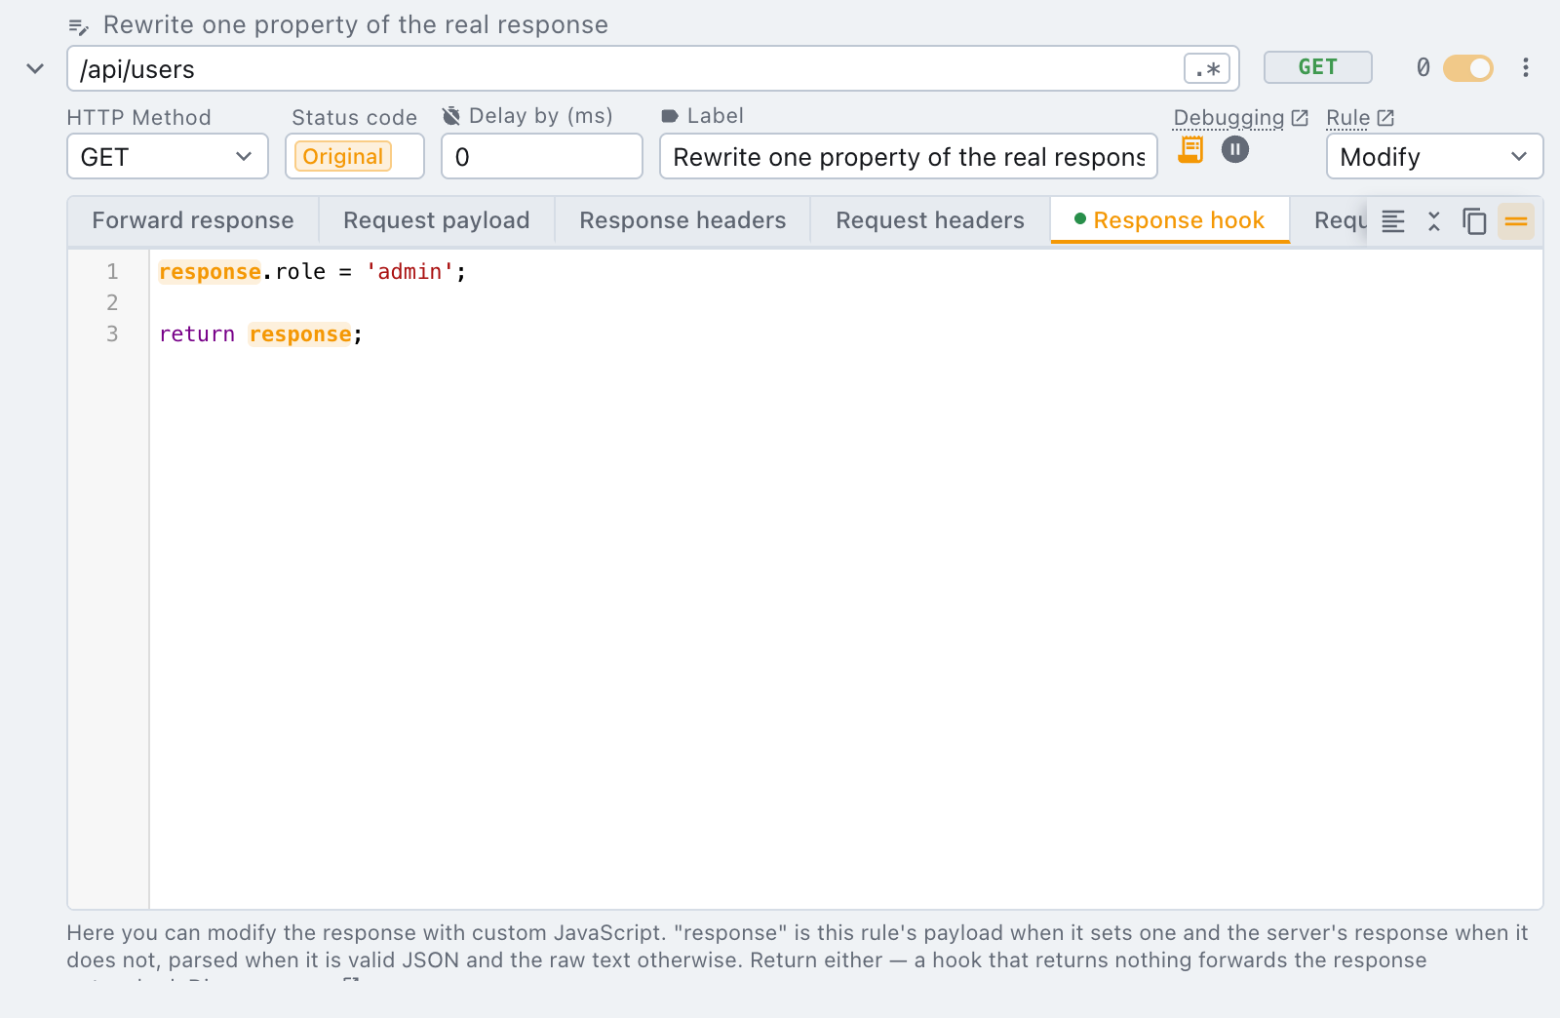This screenshot has width=1560, height=1018.
Task: Click the edit-title pencil icon
Action: (x=79, y=26)
